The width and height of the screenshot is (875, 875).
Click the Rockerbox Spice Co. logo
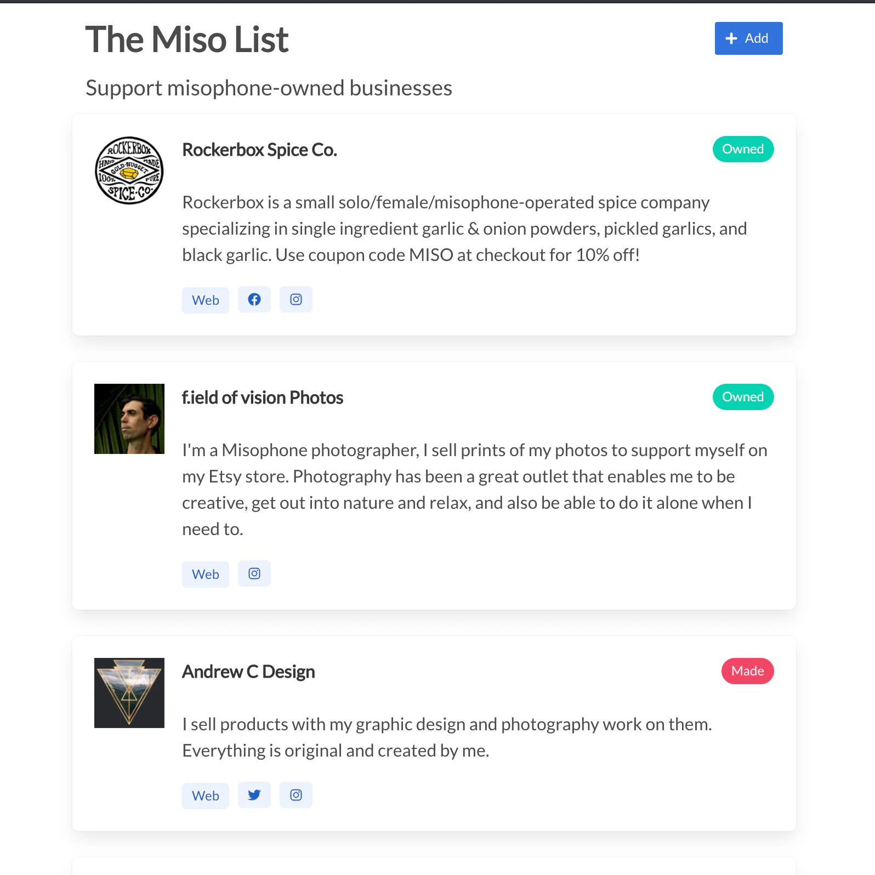(128, 171)
